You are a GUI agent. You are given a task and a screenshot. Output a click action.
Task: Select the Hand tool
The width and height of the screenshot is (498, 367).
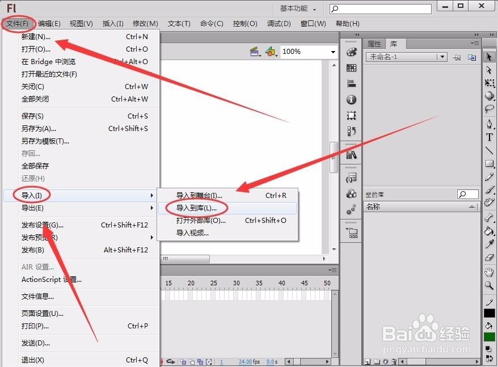coord(489,272)
